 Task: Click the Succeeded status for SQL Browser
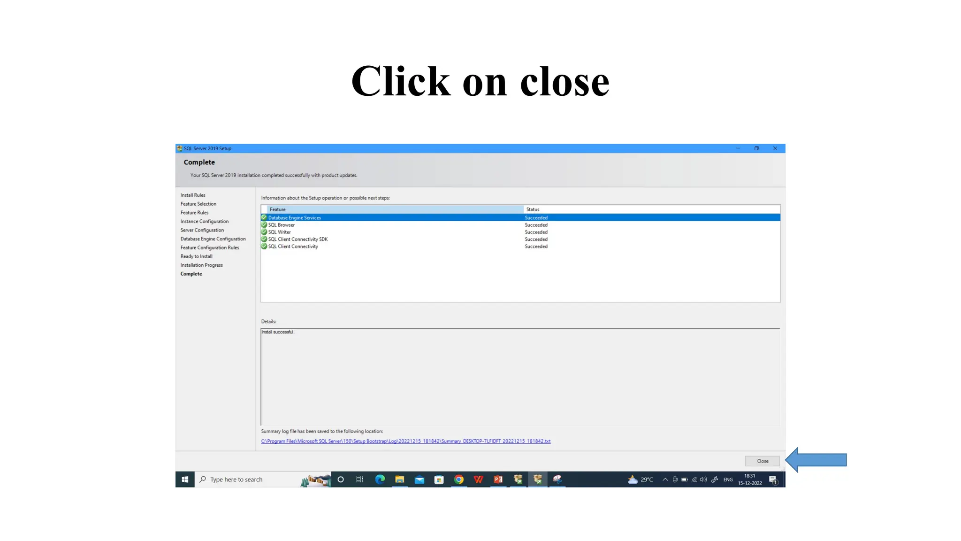coord(536,225)
